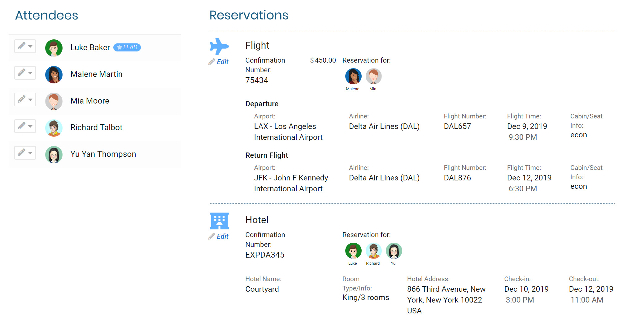Click the hotel building icon

tap(219, 221)
